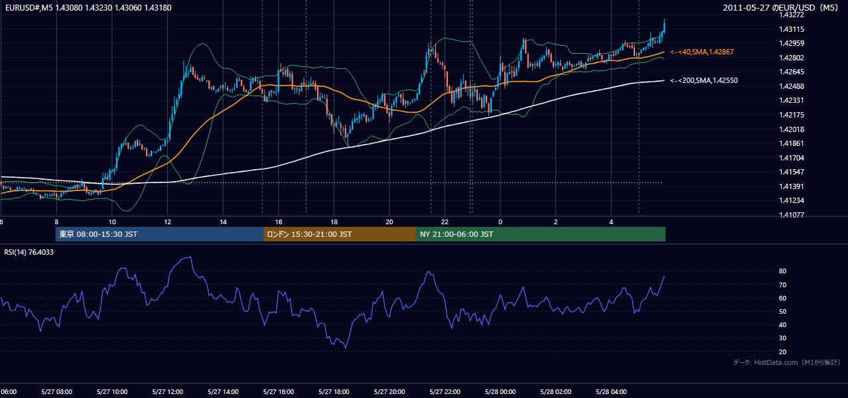Click the RSI scale level 50
The image size is (848, 398).
783,311
